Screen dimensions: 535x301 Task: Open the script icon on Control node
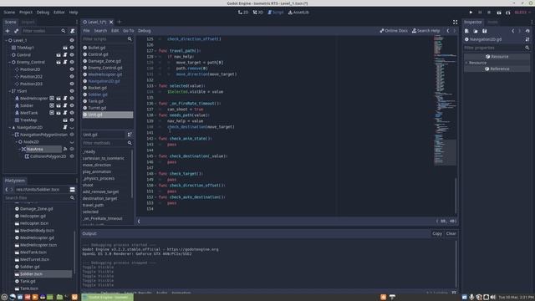65,55
